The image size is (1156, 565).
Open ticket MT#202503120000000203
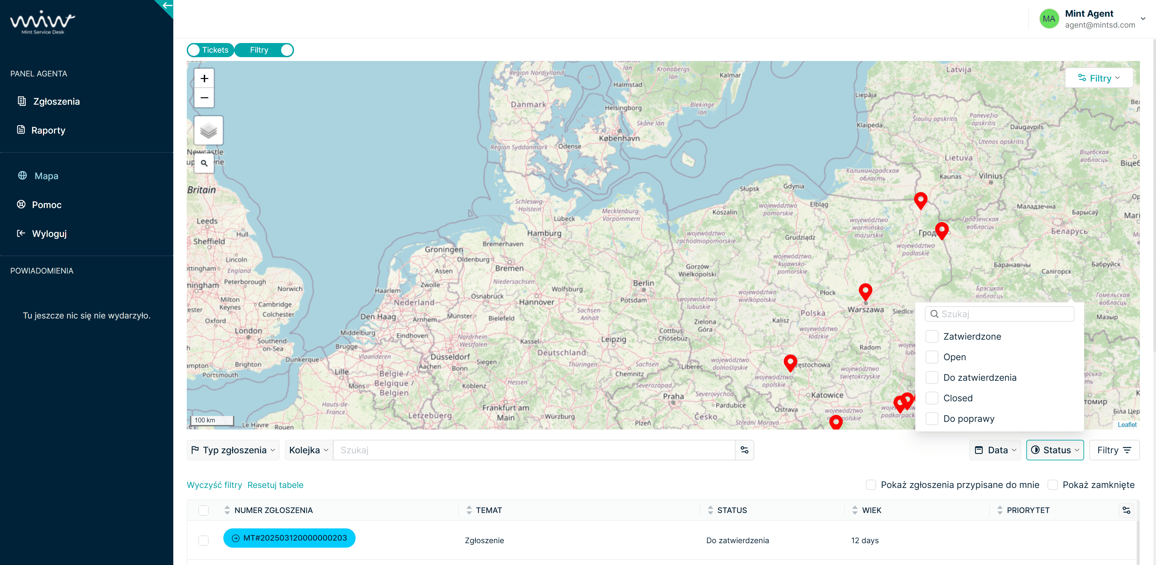pos(289,538)
